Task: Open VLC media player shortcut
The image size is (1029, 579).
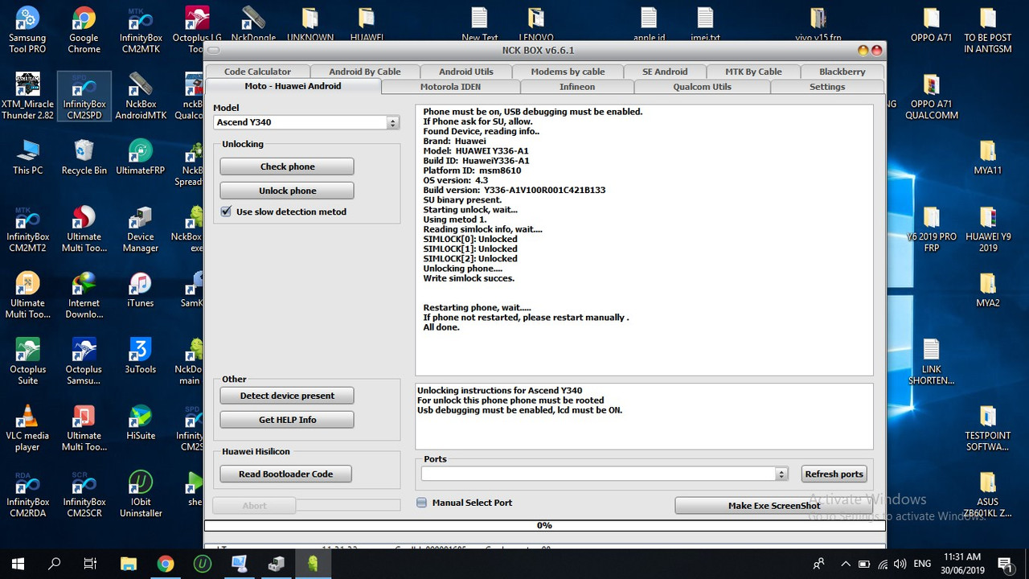Action: click(x=27, y=428)
